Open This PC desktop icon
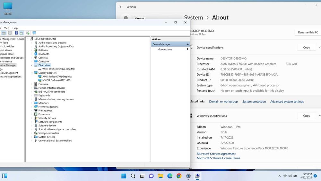321x181 pixels. pos(8,9)
